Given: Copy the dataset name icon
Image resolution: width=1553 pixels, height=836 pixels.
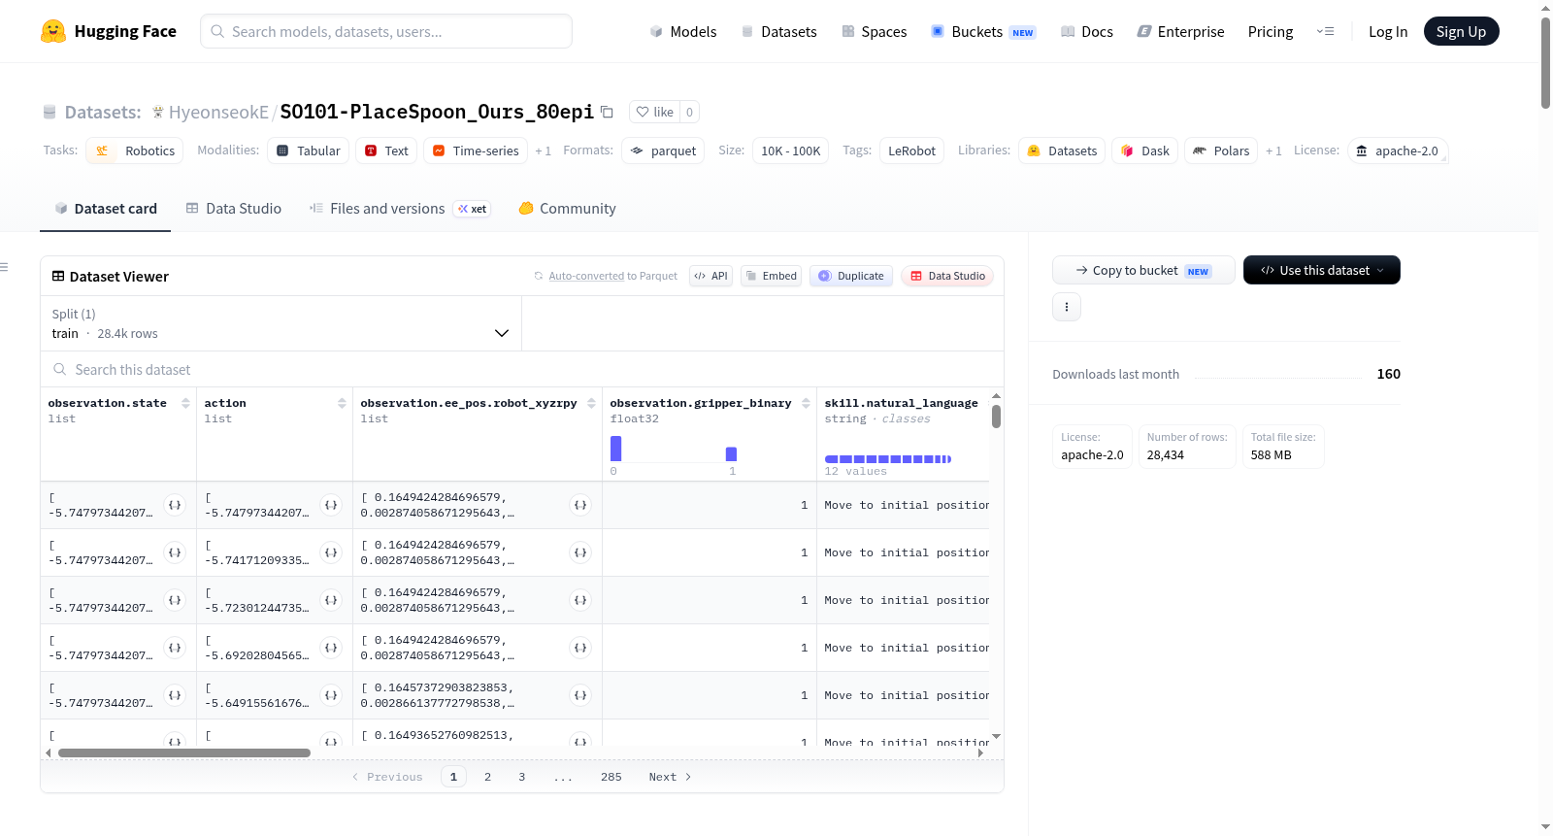Looking at the screenshot, I should tap(607, 112).
